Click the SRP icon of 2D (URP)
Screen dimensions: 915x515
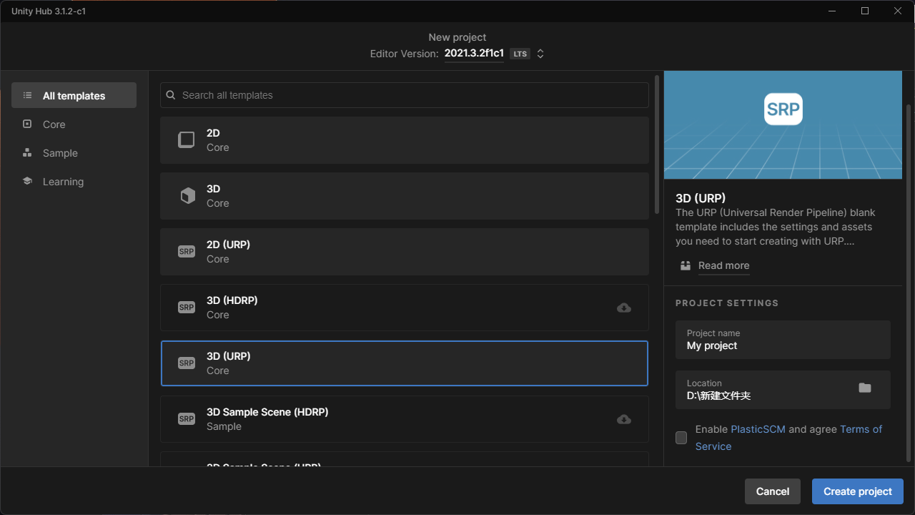click(x=187, y=252)
